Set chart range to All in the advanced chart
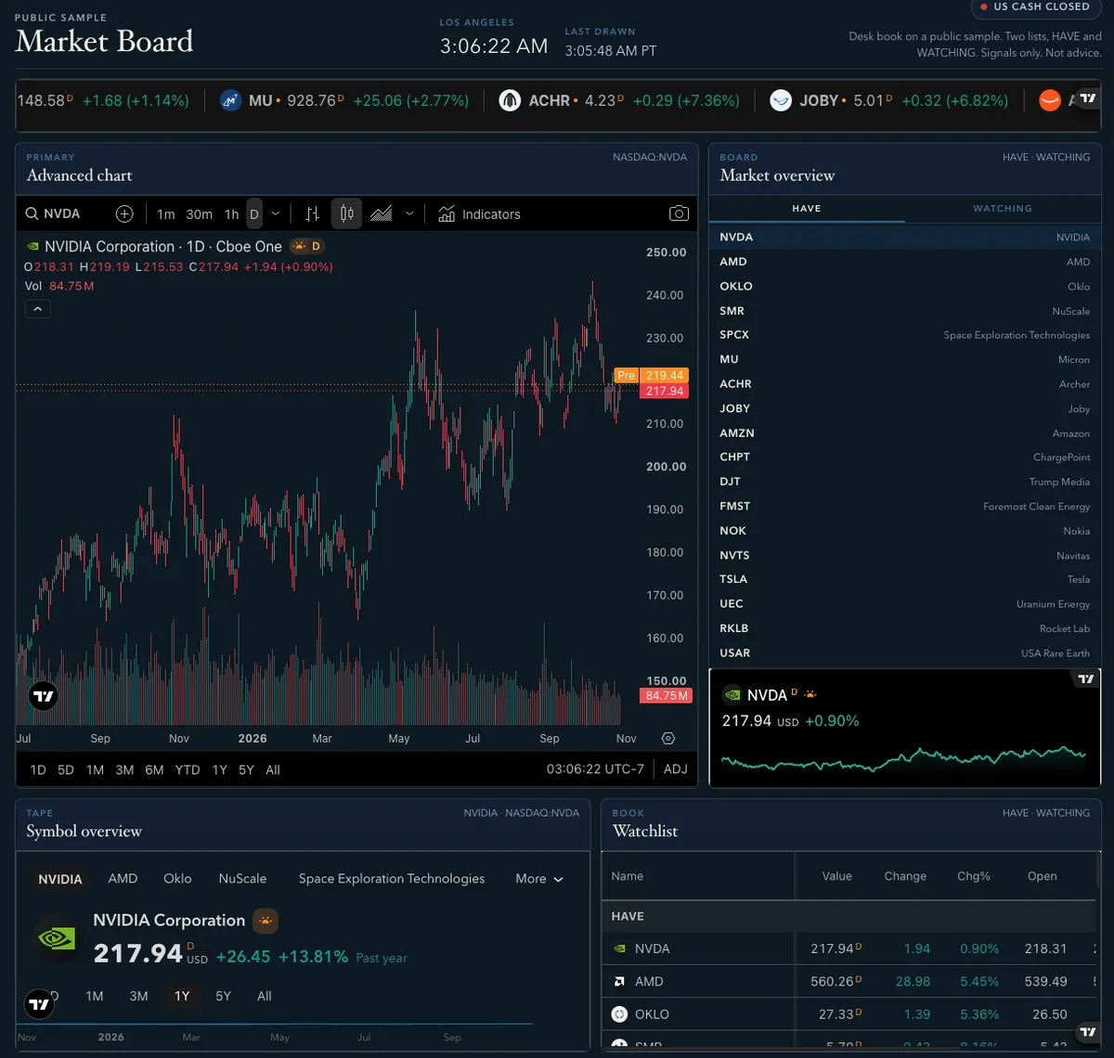 coord(273,769)
